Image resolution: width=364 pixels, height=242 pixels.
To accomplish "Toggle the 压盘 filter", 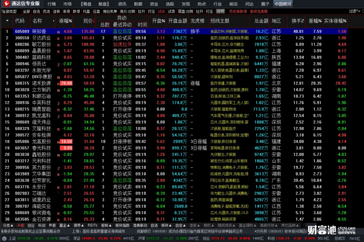I will coord(97,11).
